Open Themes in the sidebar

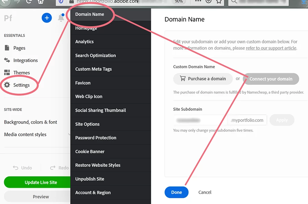pyautogui.click(x=22, y=73)
